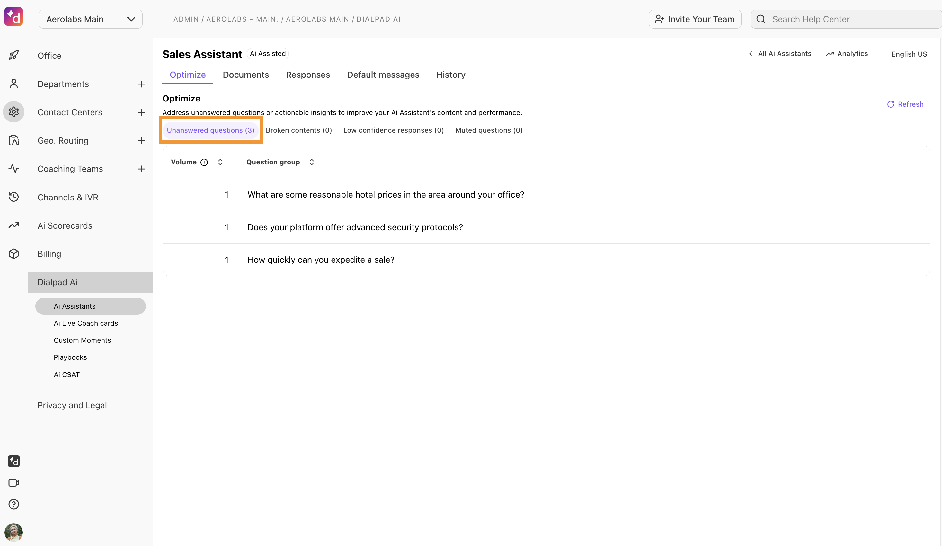Click the Ai Assisted badge

click(x=268, y=54)
